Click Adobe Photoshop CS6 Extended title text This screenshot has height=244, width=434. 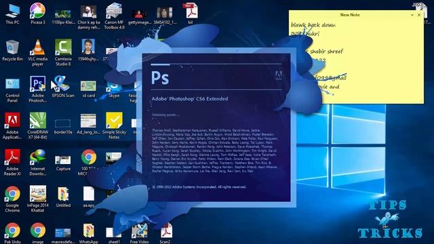pos(190,99)
